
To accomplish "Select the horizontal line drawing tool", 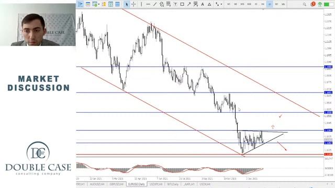I will [148, 4].
